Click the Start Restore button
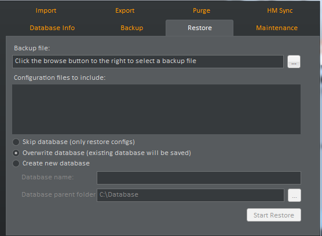 (274, 215)
